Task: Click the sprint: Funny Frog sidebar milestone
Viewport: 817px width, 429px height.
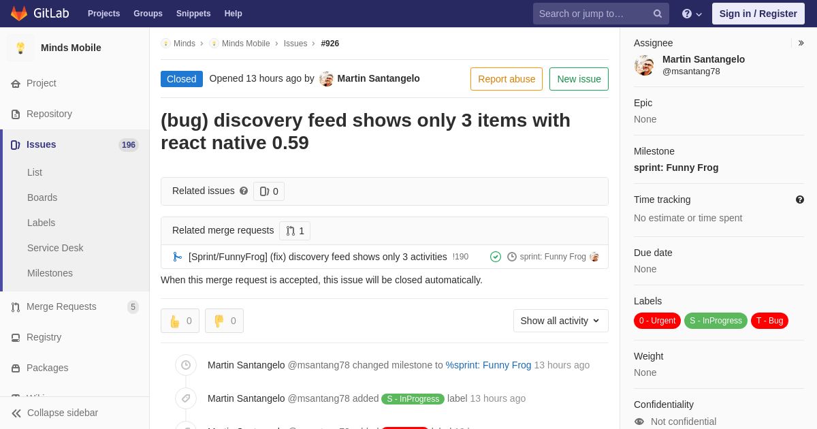Action: pyautogui.click(x=676, y=168)
